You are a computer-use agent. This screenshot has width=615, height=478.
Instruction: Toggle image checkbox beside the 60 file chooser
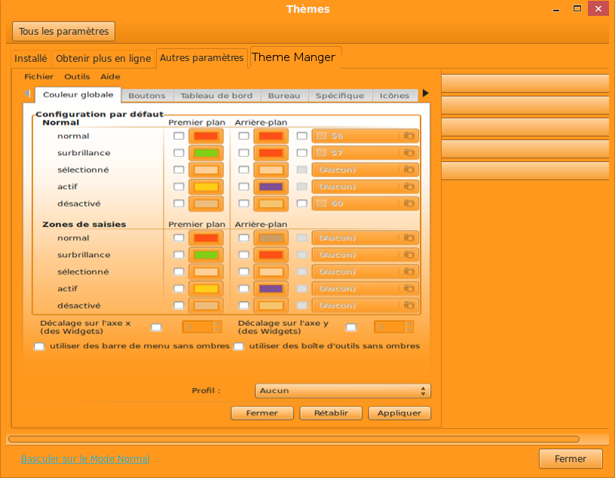click(302, 204)
